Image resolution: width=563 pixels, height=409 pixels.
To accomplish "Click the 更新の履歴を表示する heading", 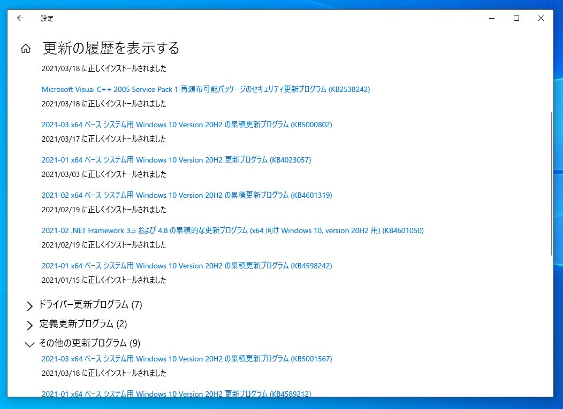I will [x=111, y=49].
